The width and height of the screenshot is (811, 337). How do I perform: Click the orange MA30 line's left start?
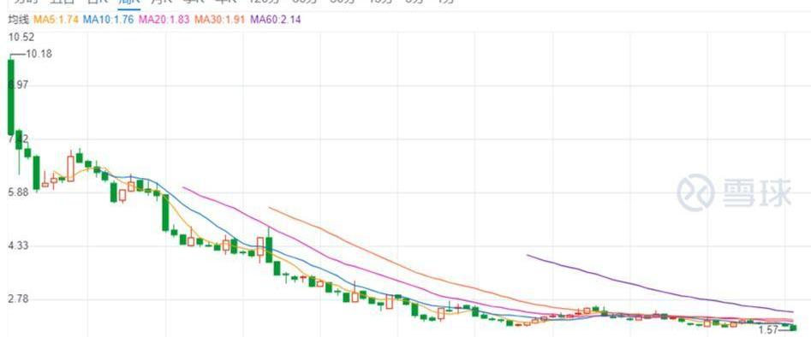(271, 208)
